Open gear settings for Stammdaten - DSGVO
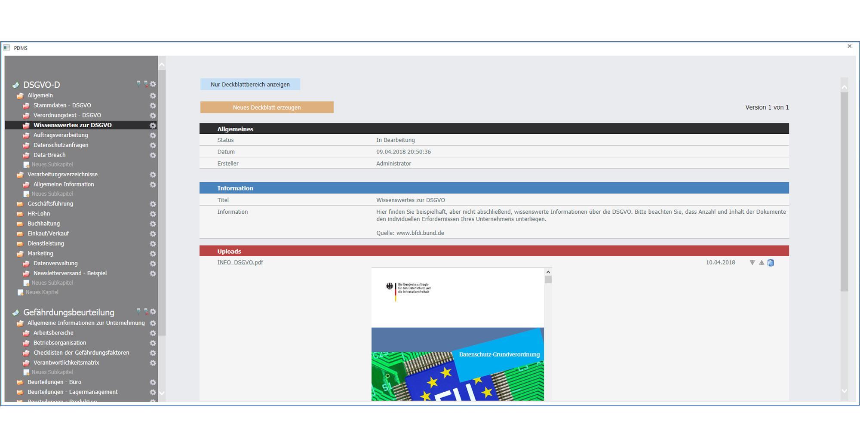The width and height of the screenshot is (860, 430). 153,105
